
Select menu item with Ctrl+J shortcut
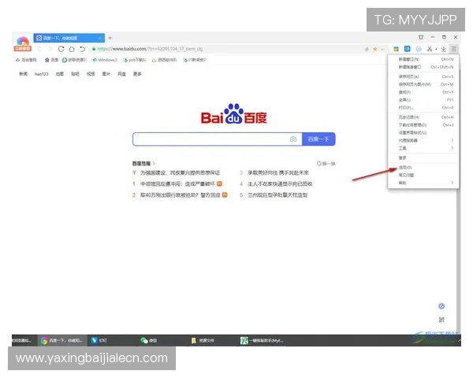tap(423, 124)
